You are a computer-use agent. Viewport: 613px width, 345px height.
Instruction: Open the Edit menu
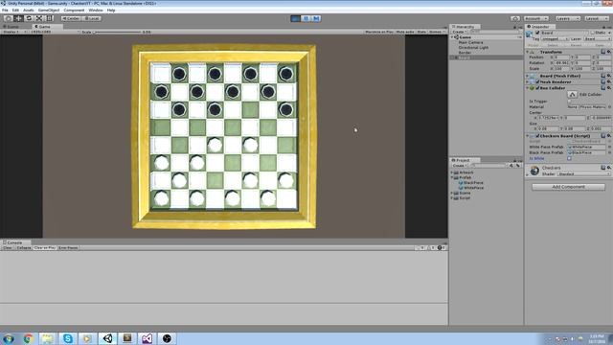tap(15, 11)
